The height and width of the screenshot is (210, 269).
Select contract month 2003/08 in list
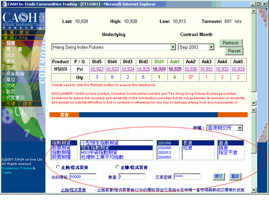click(x=168, y=143)
